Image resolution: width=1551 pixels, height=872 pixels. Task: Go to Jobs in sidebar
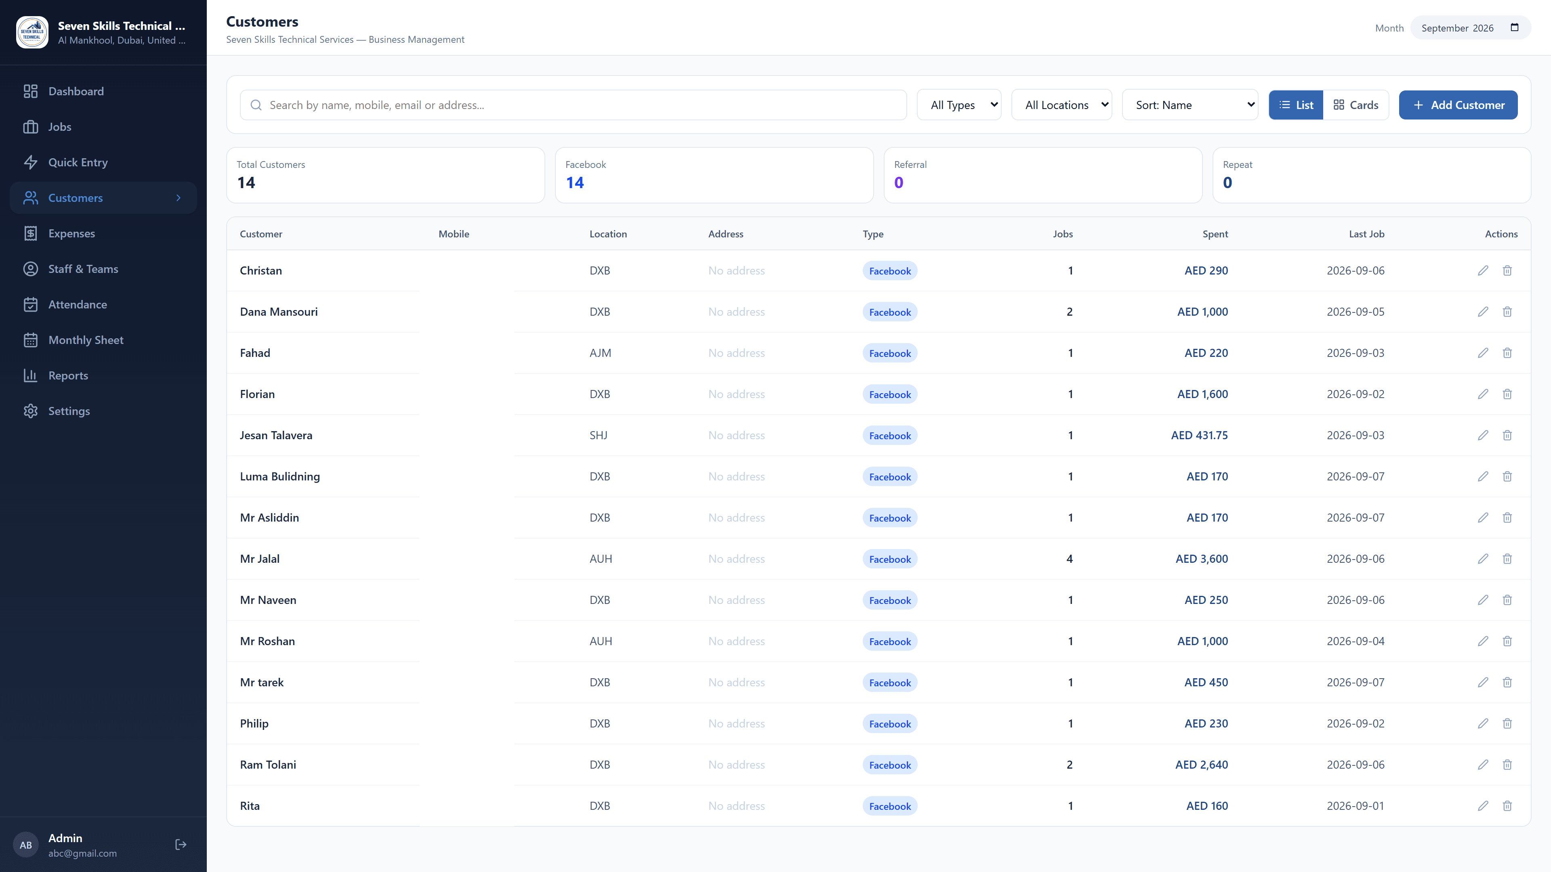103,127
